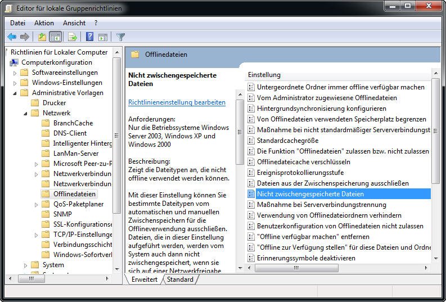
Task: Toggle the console tree show/hide icon
Action: (55, 37)
